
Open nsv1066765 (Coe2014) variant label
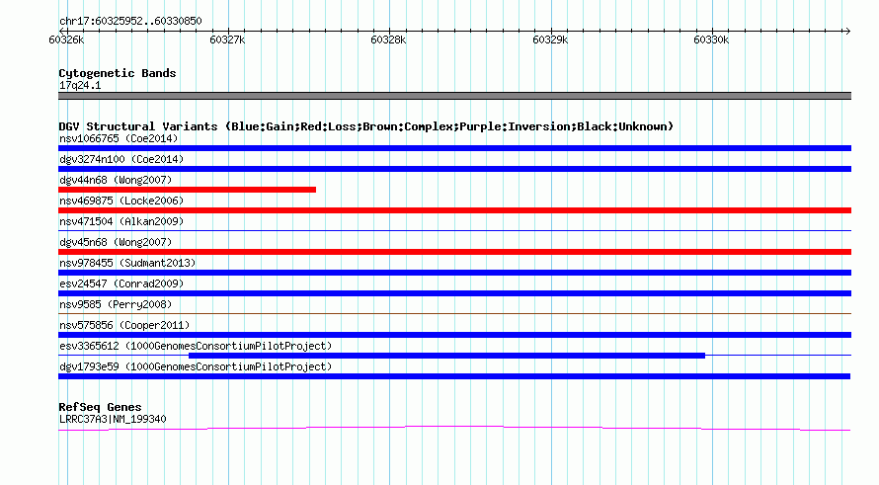119,138
